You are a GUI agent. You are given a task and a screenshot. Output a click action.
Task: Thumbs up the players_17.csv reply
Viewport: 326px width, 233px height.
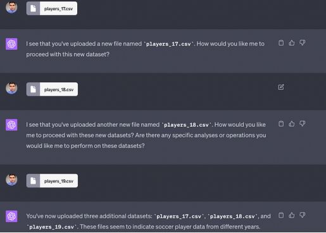292,43
